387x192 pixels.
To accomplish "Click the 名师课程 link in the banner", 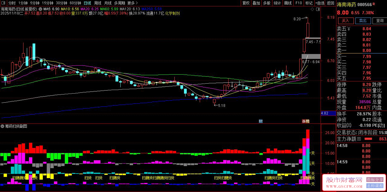I will pos(375,186).
